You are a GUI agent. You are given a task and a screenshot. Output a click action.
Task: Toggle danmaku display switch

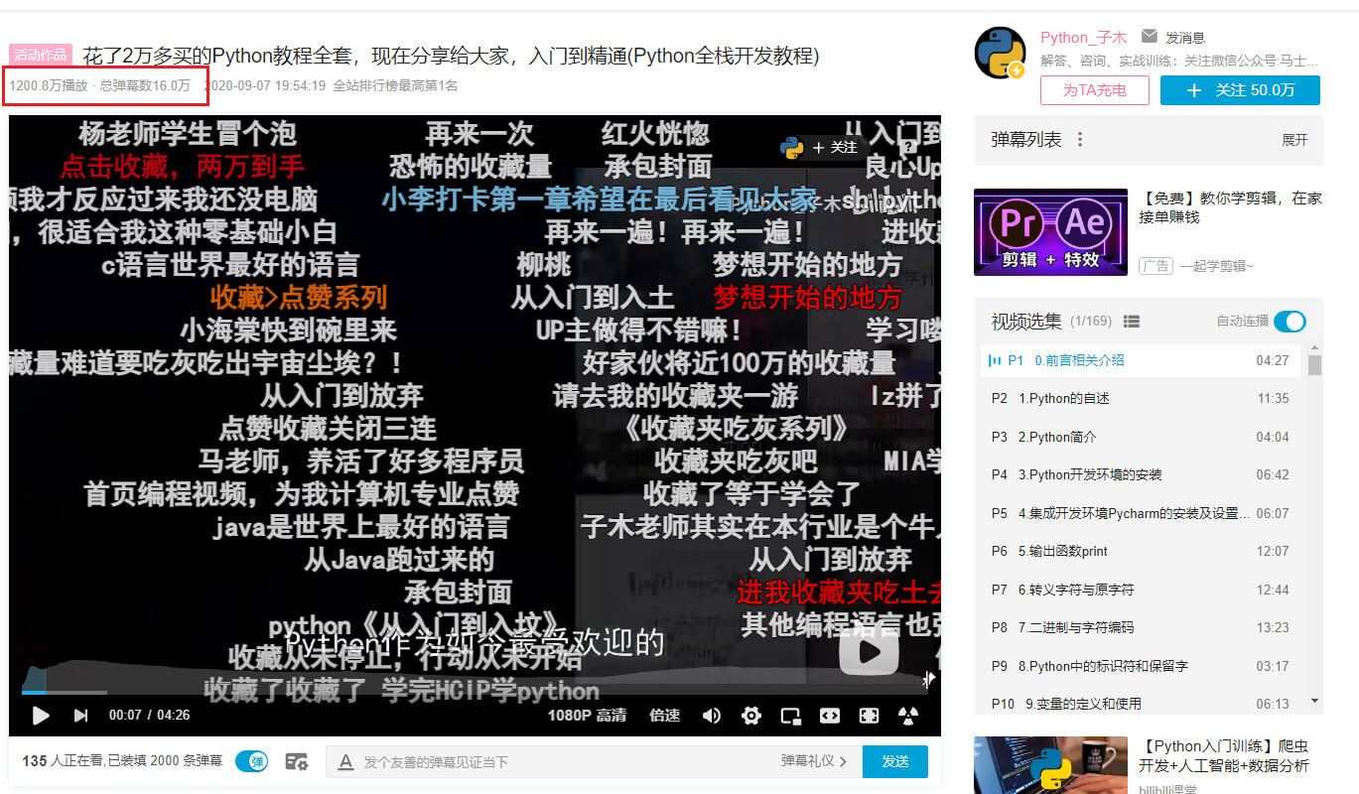(x=251, y=761)
